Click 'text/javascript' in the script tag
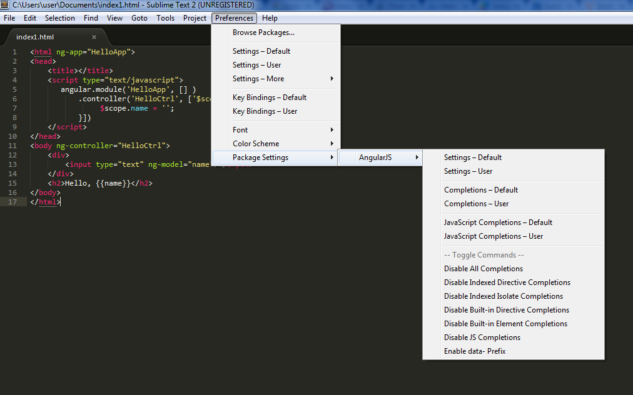 (x=143, y=80)
